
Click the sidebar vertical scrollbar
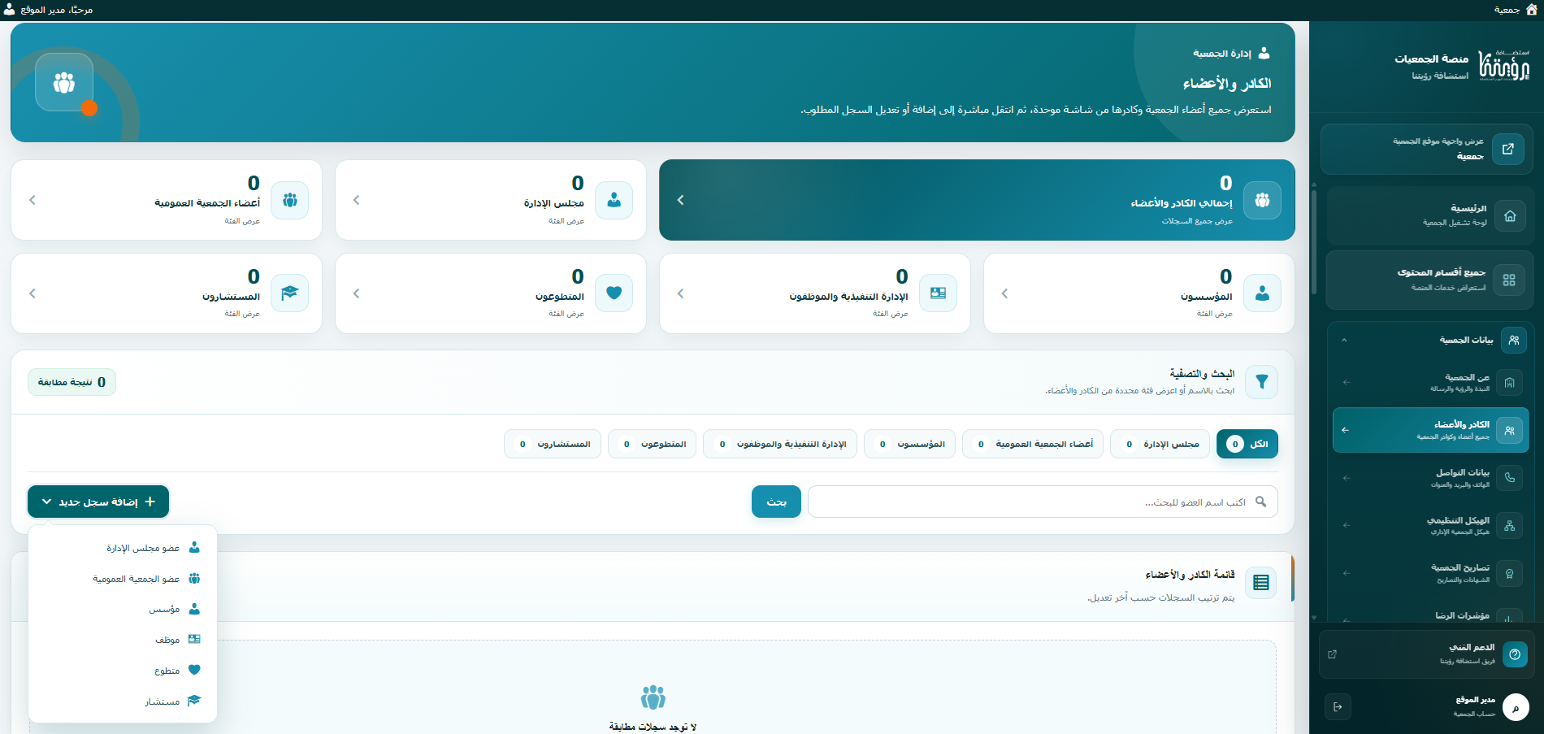1314,241
